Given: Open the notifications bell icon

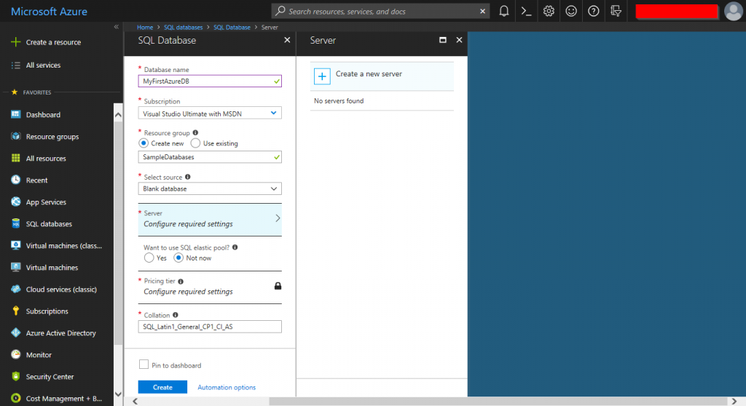Looking at the screenshot, I should (x=504, y=11).
